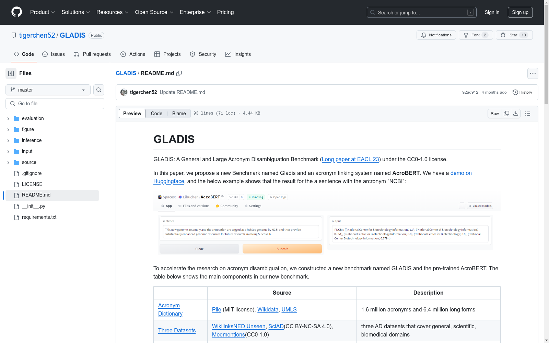Switch to the Code repository tab

(24, 54)
